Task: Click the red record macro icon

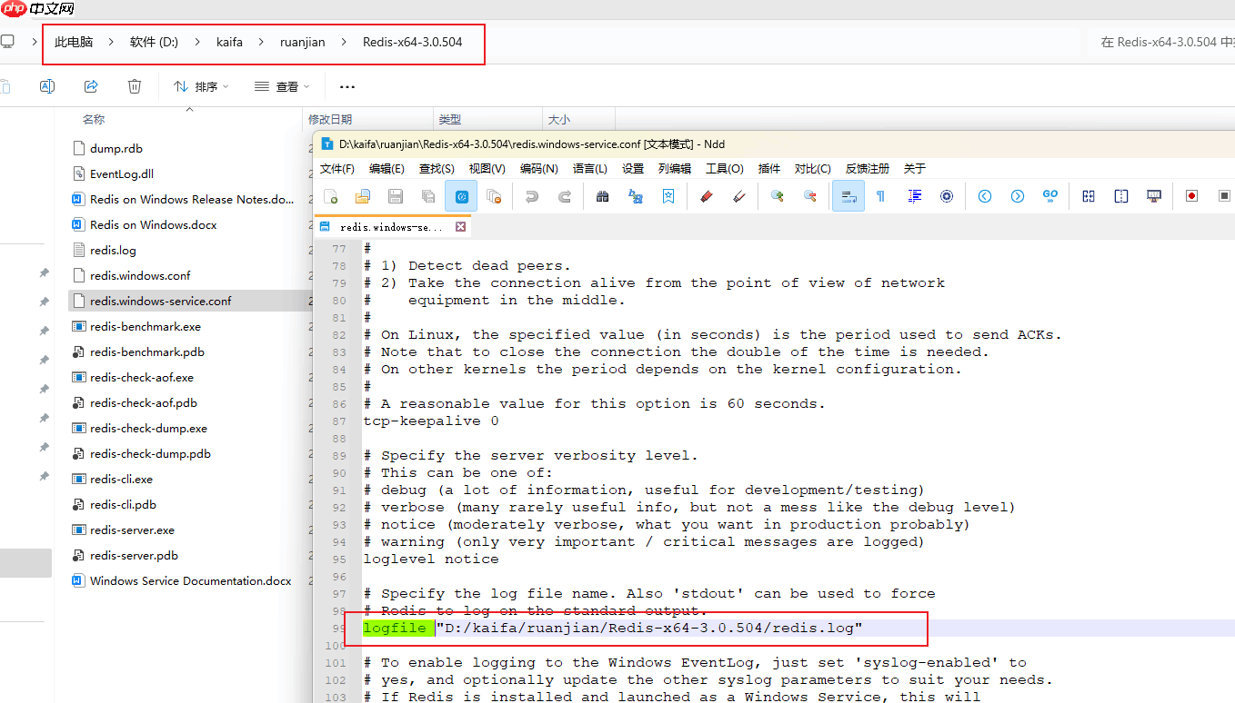Action: [x=1191, y=196]
